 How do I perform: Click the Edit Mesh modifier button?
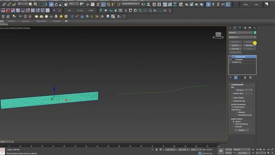[x=249, y=45]
